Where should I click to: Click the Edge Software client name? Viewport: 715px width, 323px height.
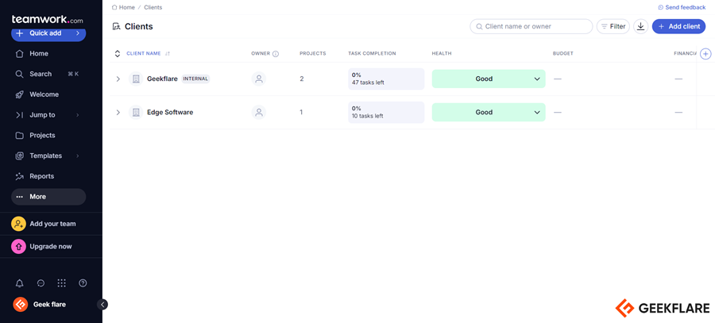(170, 112)
